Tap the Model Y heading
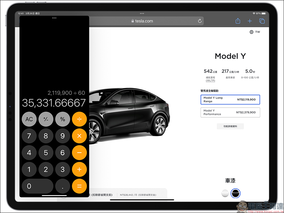Image resolution: width=284 pixels, height=213 pixels. click(230, 56)
